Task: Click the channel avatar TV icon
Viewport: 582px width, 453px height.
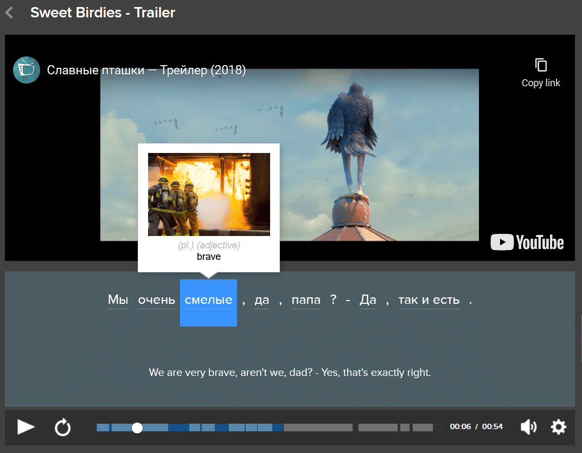Action: tap(27, 70)
